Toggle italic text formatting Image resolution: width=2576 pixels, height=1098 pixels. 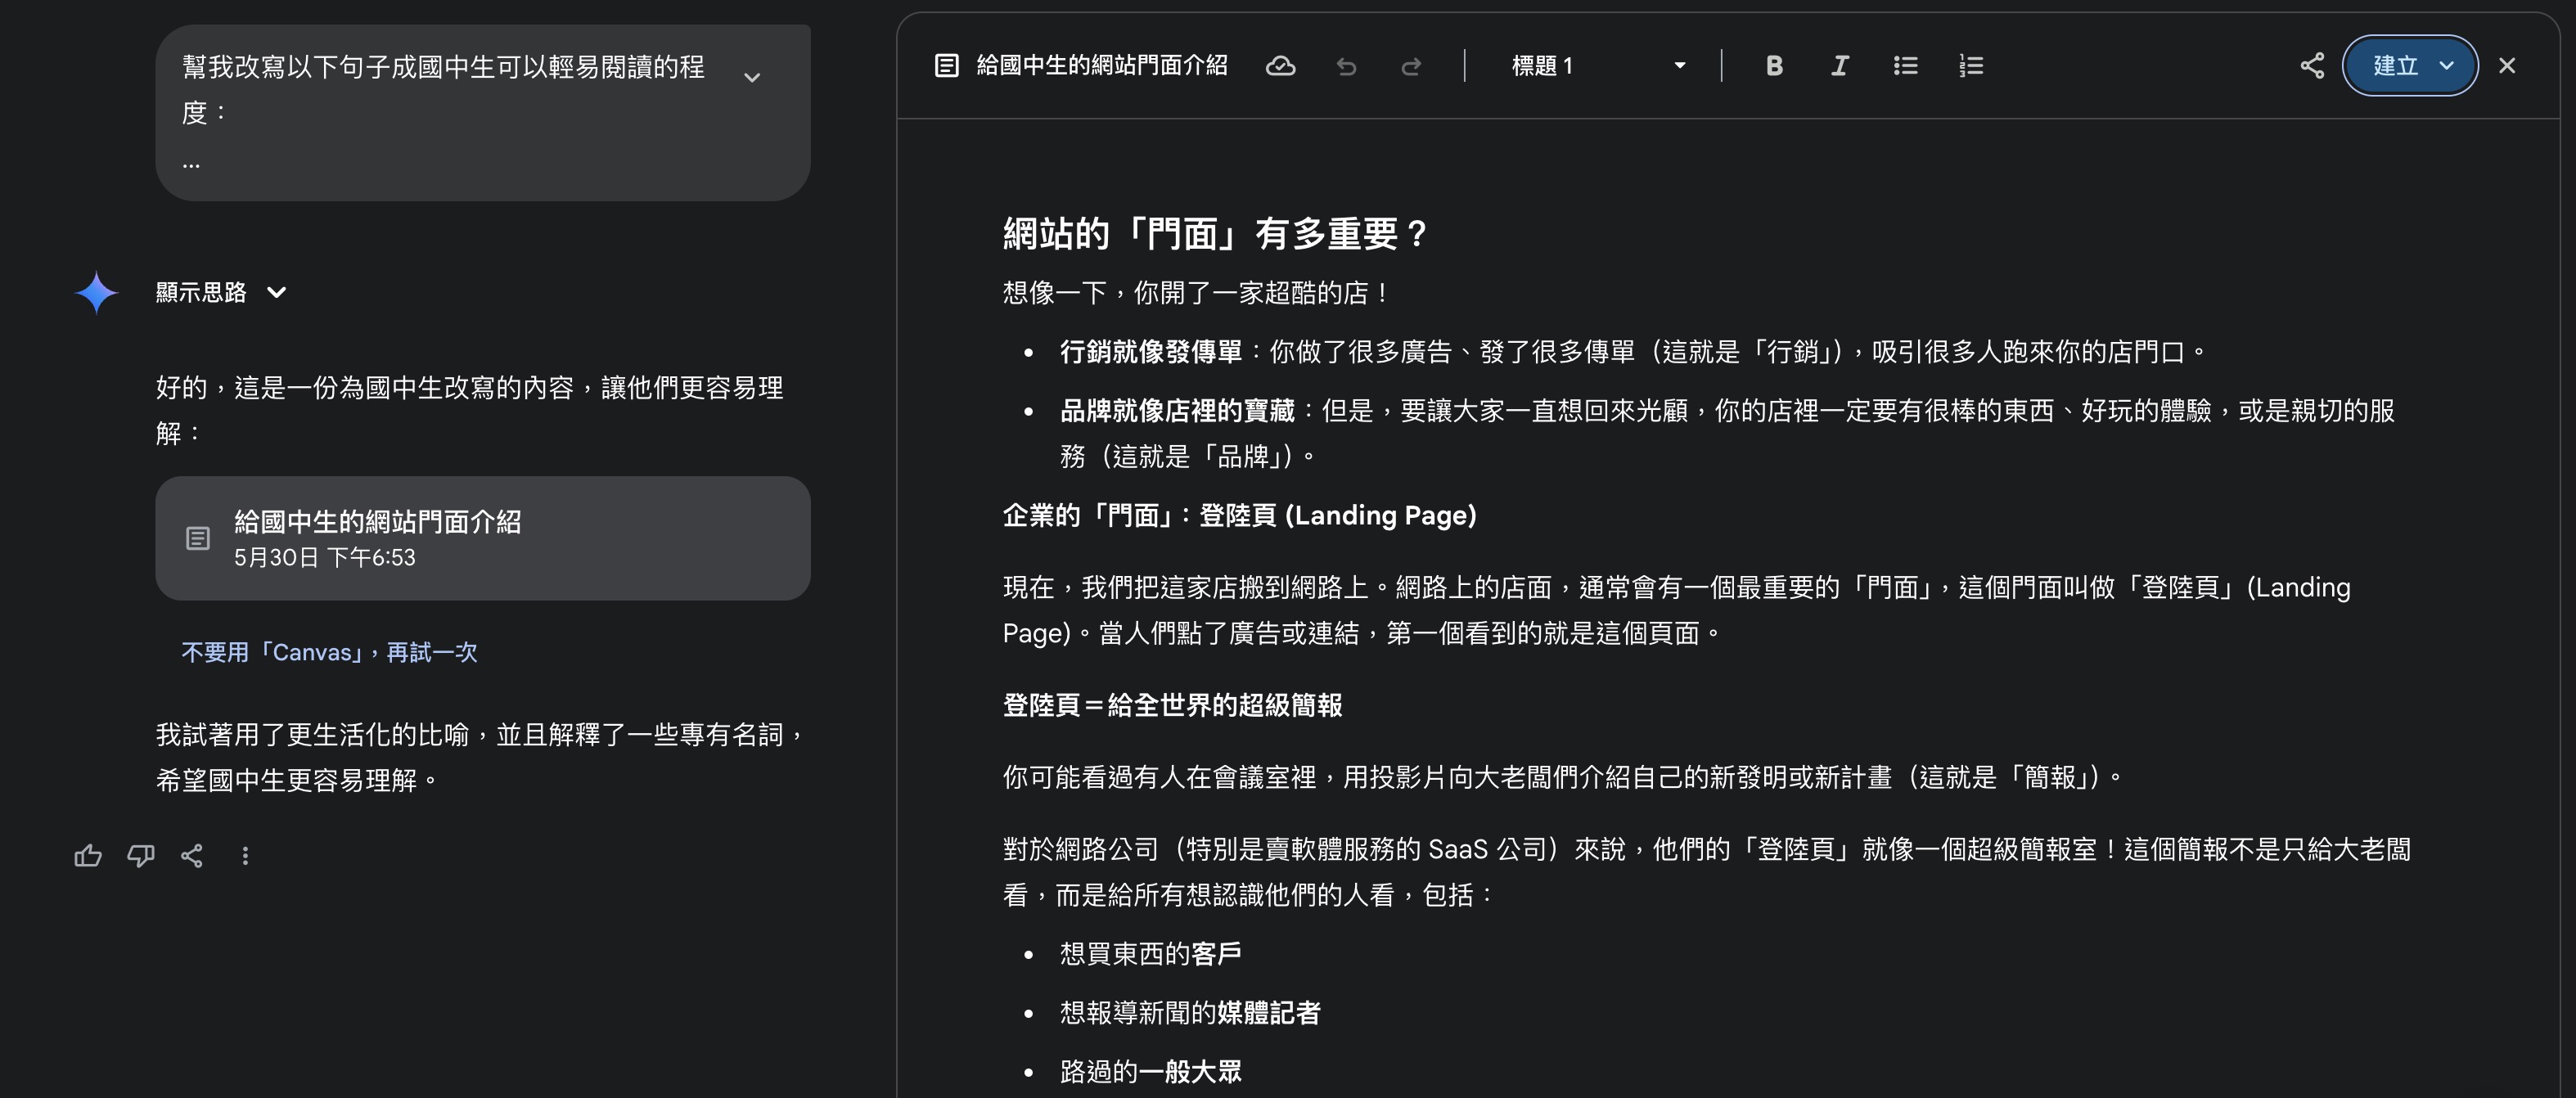pyautogui.click(x=1839, y=66)
